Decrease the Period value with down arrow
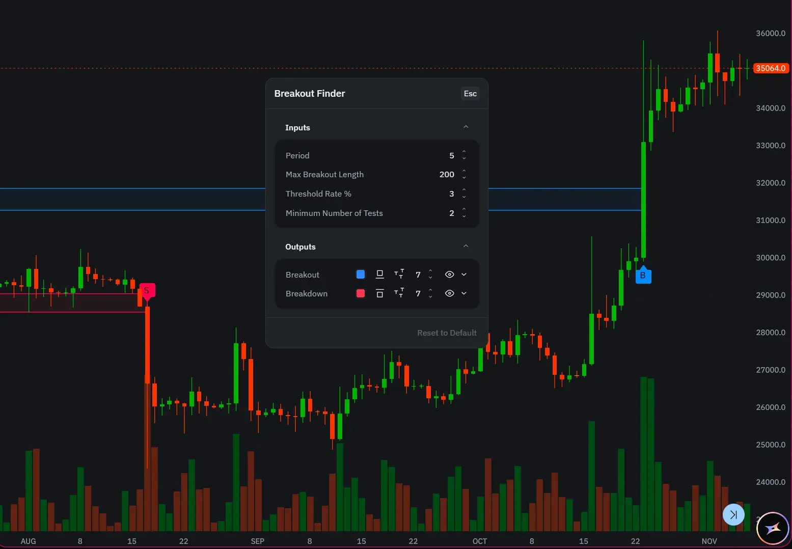This screenshot has width=792, height=549. [464, 159]
